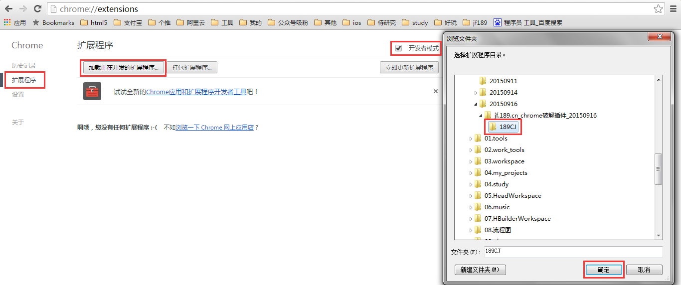Expand the 08.流程图 folder
Screen dimensions: 681x285
pos(471,230)
